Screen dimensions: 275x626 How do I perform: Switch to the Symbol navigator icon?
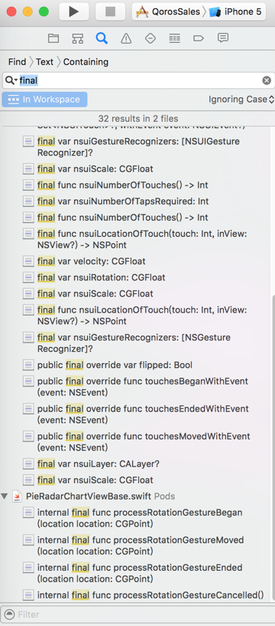pos(78,38)
